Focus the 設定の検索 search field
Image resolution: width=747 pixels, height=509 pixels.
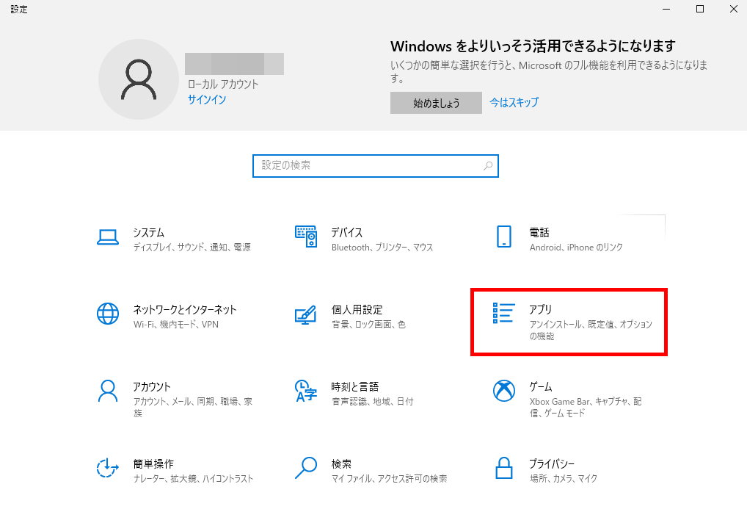click(x=376, y=166)
